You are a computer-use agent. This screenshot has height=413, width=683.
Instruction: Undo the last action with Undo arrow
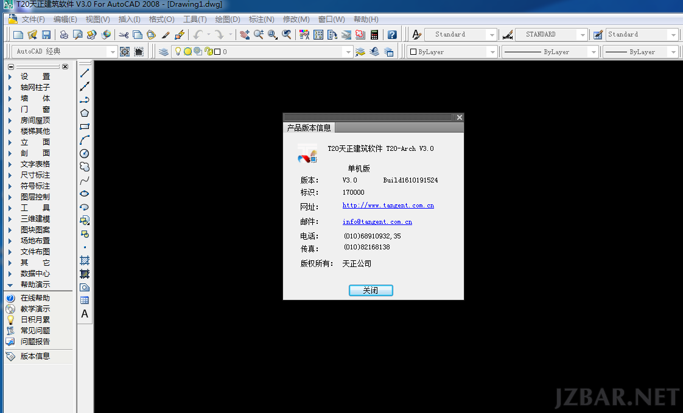tap(198, 35)
